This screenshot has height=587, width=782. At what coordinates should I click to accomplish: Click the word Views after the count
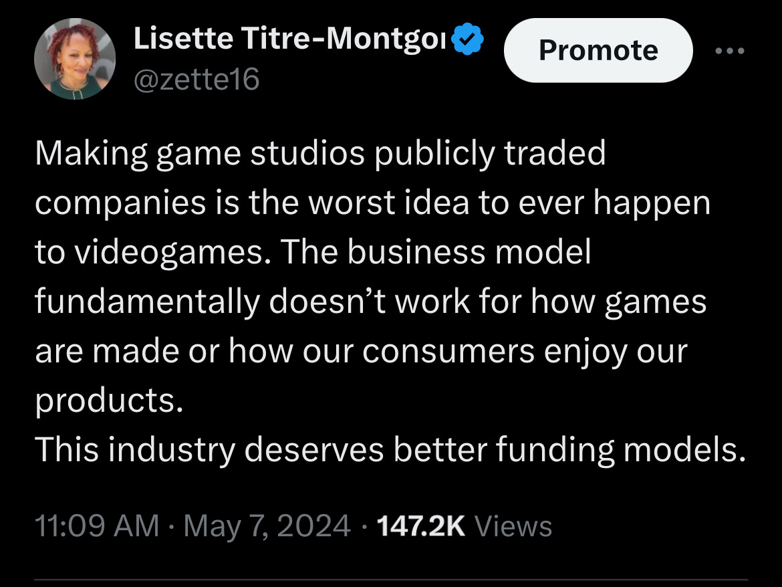point(513,525)
